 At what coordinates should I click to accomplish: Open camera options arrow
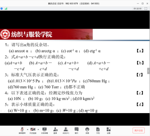38,129
